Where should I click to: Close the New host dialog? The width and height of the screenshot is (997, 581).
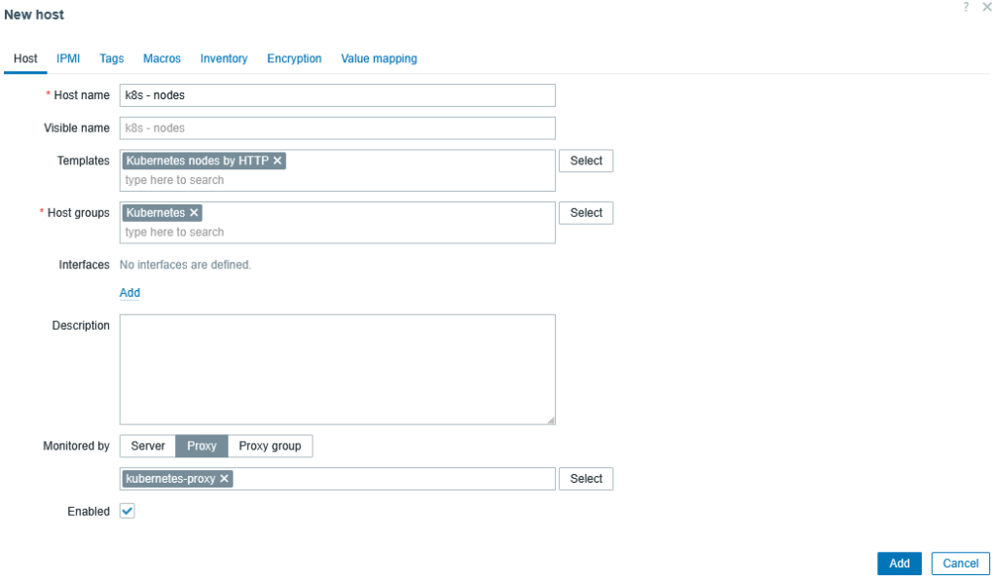click(986, 7)
